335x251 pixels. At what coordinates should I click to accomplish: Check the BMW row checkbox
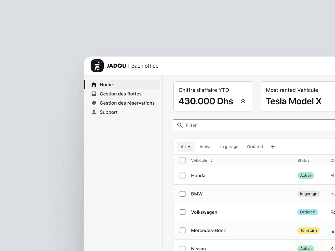(183, 194)
